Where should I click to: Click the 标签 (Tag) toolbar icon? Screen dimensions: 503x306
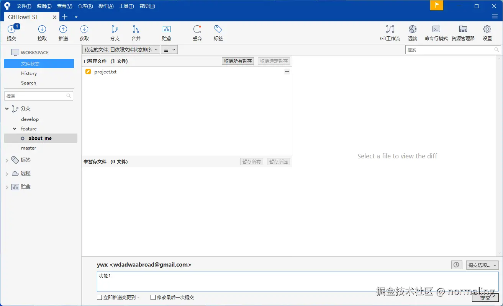pyautogui.click(x=218, y=29)
